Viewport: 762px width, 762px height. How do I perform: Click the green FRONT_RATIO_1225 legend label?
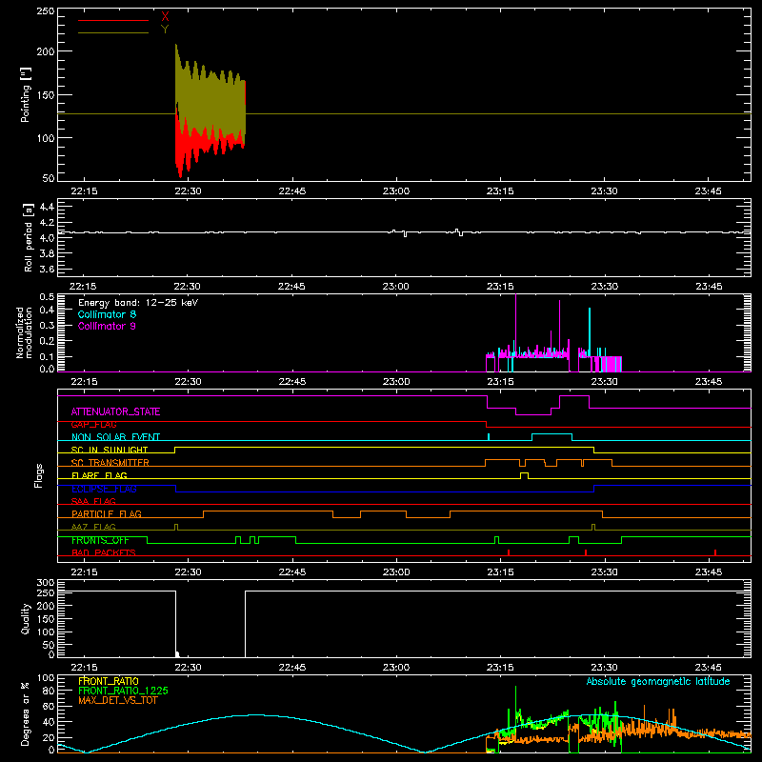coord(123,691)
